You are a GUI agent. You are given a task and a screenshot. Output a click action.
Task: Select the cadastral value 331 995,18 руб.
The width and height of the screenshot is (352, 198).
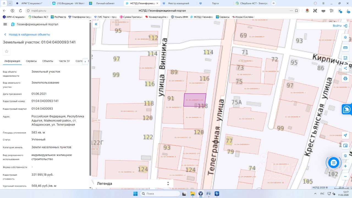(42, 175)
